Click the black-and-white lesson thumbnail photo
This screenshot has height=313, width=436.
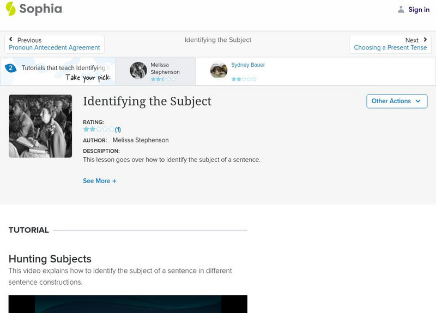40,126
